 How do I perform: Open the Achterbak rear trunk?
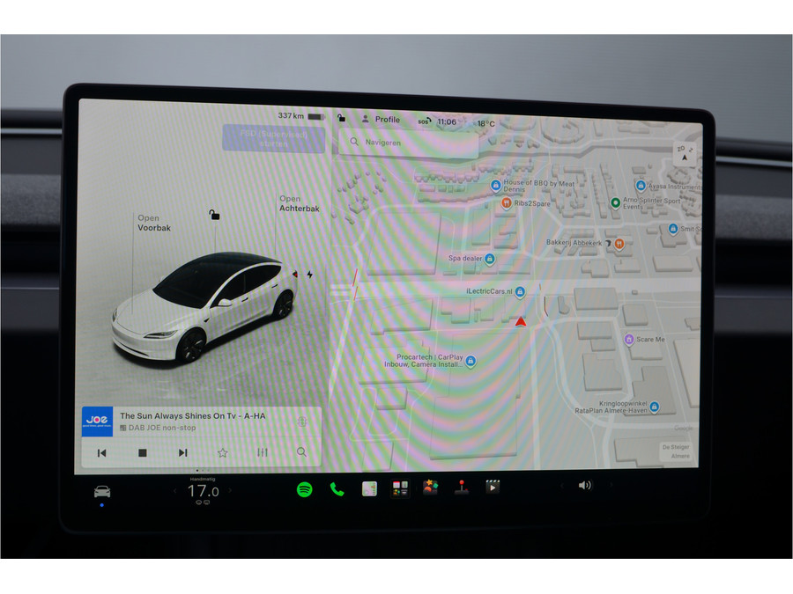click(x=300, y=203)
